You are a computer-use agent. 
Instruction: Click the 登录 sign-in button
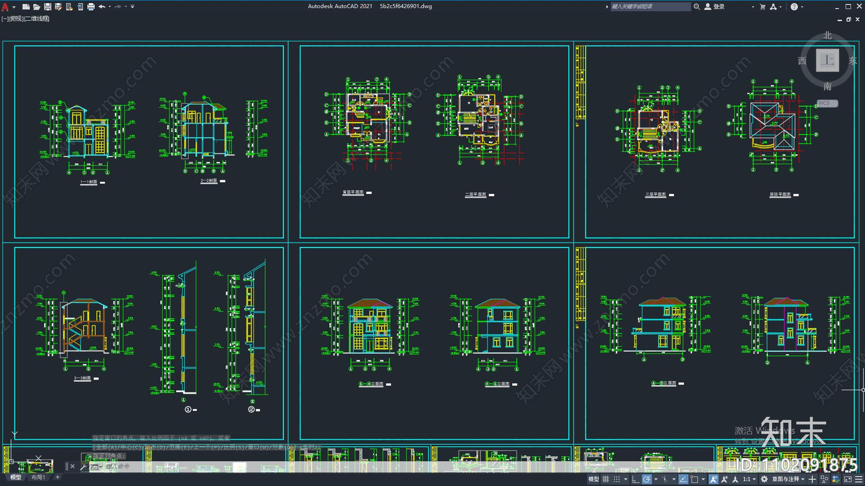tap(714, 6)
